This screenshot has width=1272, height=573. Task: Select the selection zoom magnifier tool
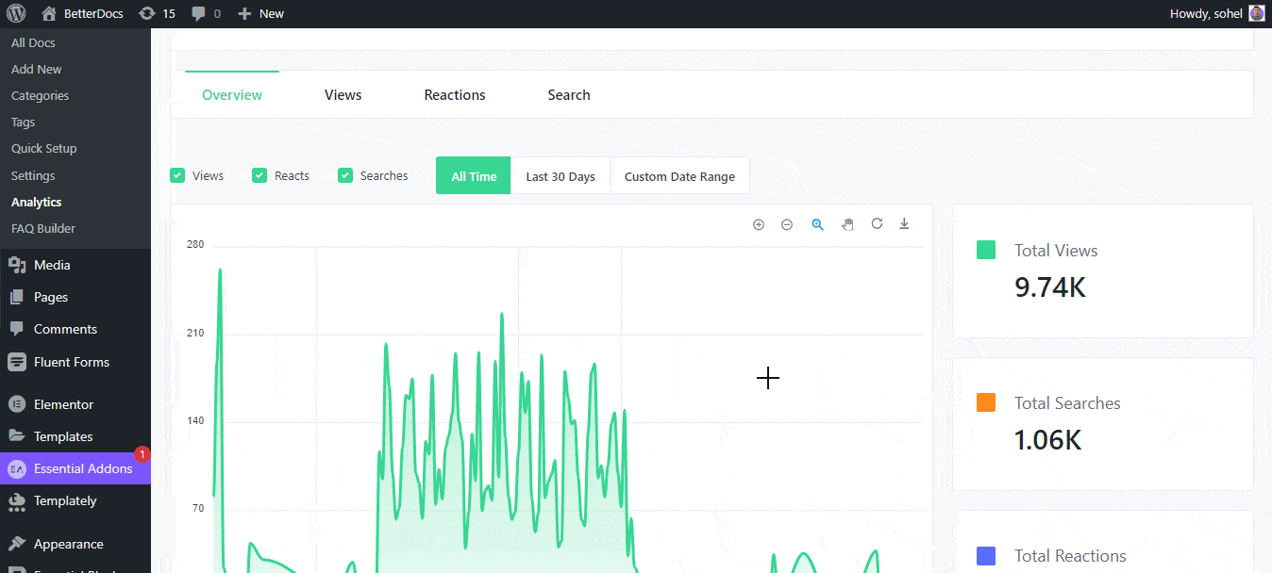(x=817, y=224)
